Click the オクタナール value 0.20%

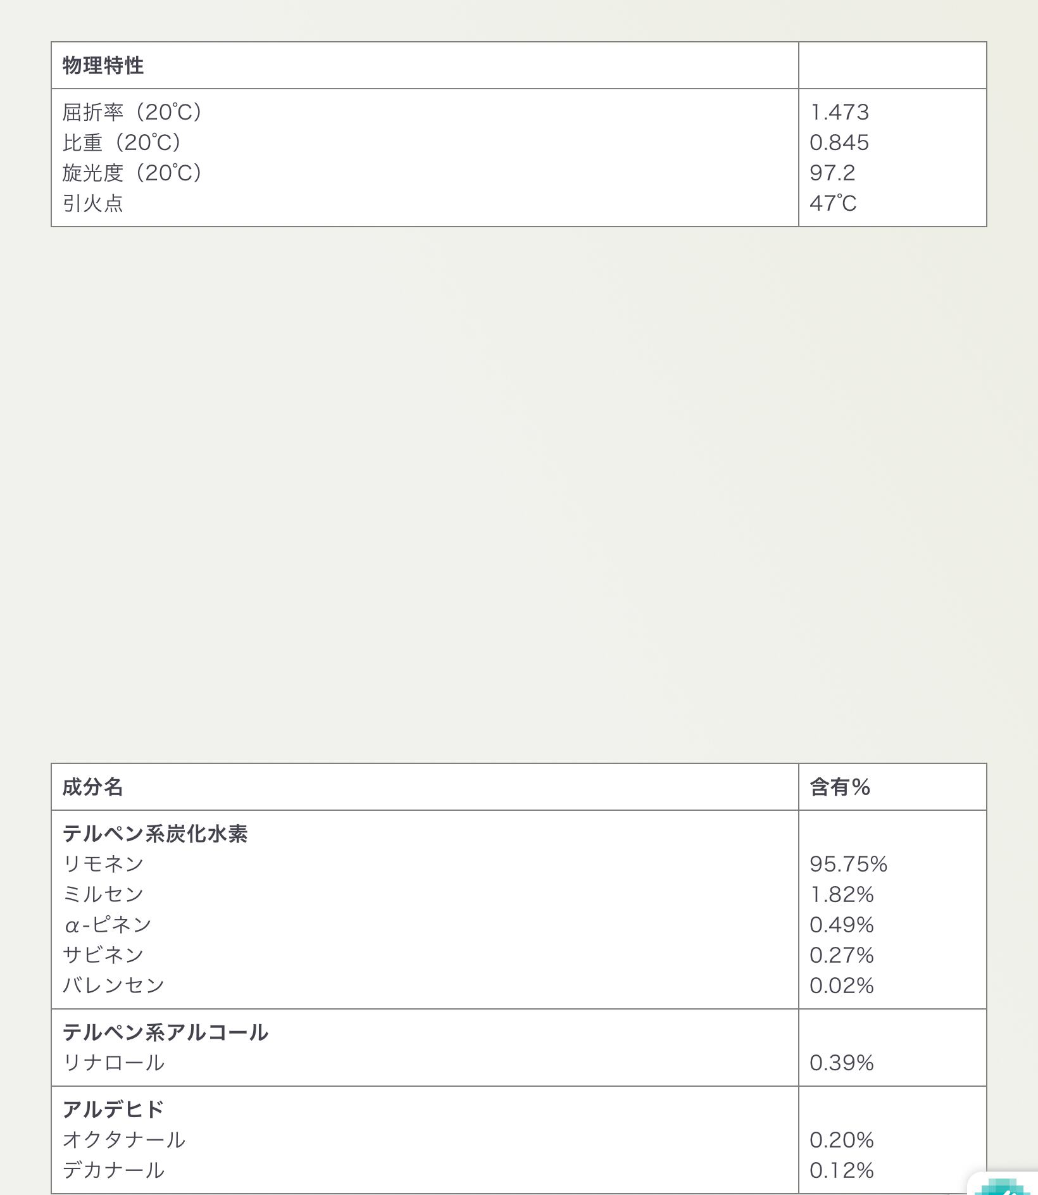841,1140
